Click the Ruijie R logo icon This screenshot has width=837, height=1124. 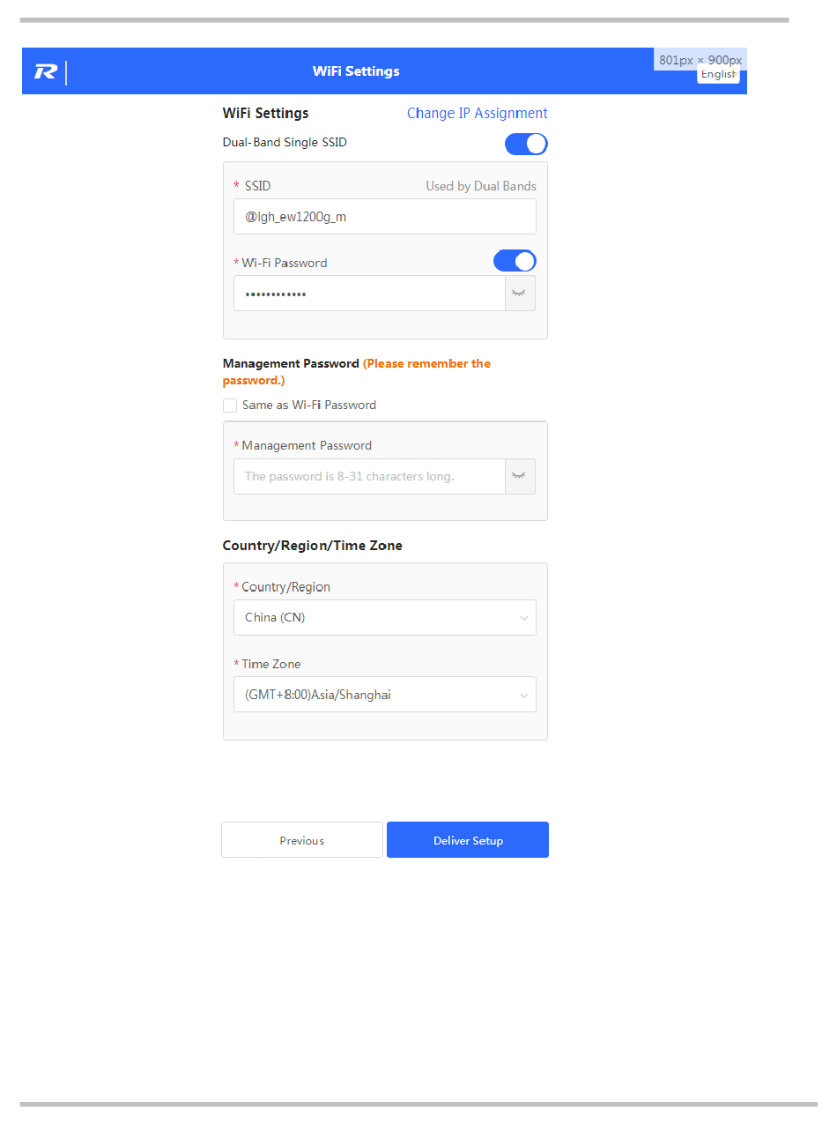(x=46, y=72)
